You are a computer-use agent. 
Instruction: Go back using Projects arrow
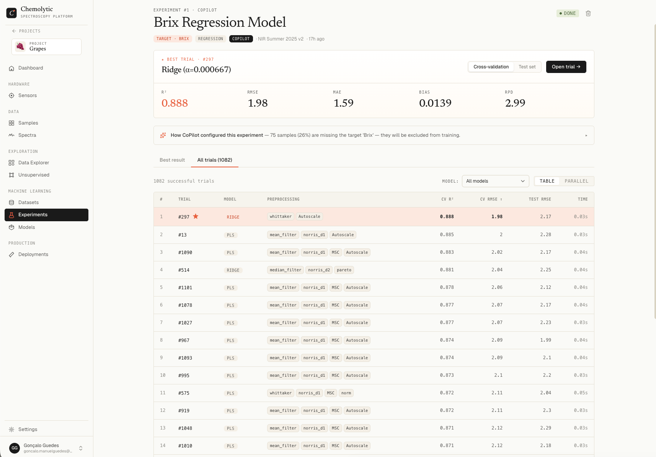[x=14, y=31]
